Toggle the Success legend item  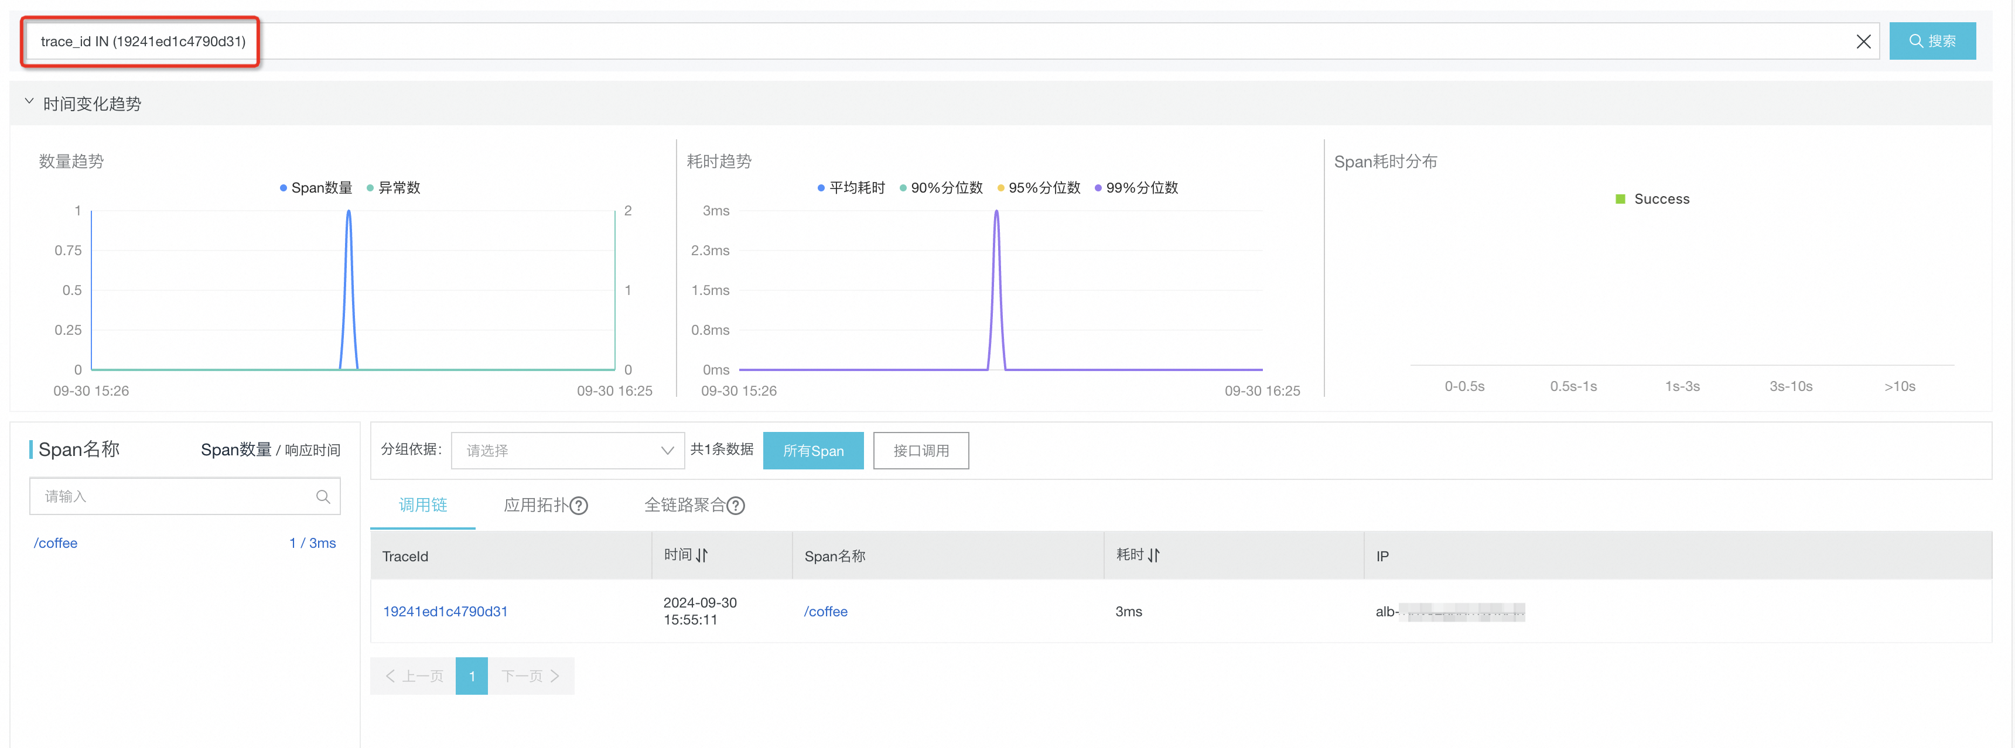pos(1653,200)
